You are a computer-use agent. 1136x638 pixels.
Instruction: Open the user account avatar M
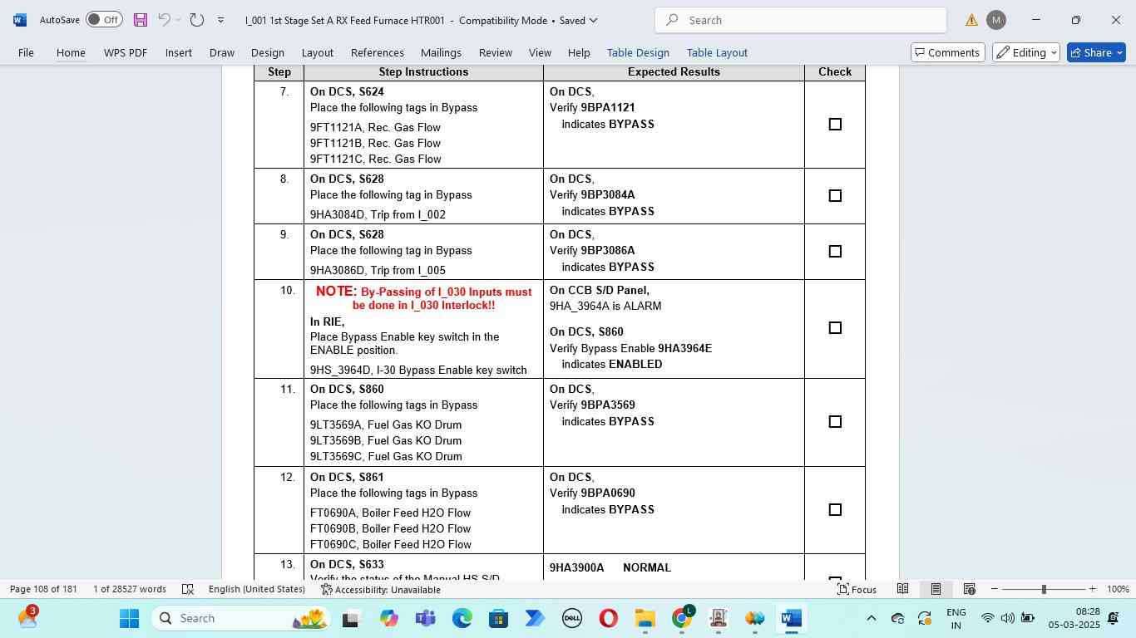[x=996, y=20]
